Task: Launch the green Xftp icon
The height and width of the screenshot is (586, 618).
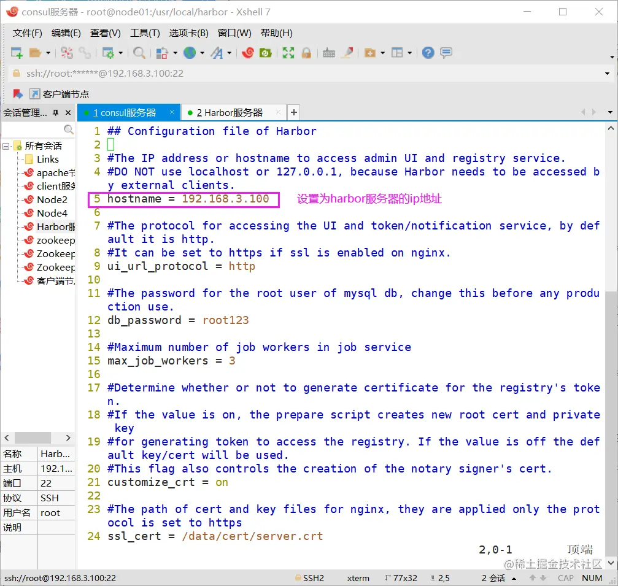Action: (265, 52)
